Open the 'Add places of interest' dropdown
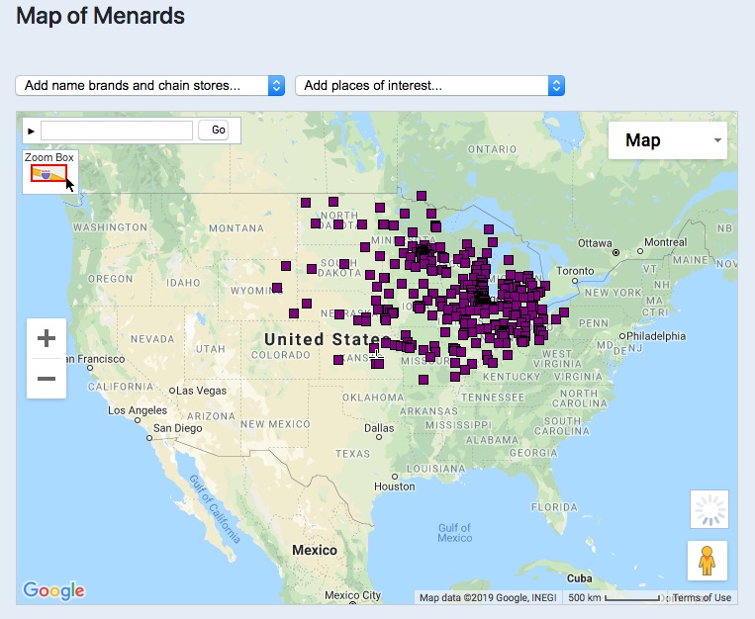Viewport: 755px width, 619px height. pyautogui.click(x=429, y=86)
